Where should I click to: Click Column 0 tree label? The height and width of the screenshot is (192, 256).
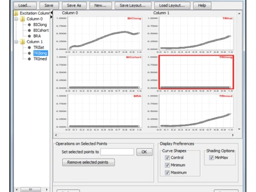coord(35,19)
